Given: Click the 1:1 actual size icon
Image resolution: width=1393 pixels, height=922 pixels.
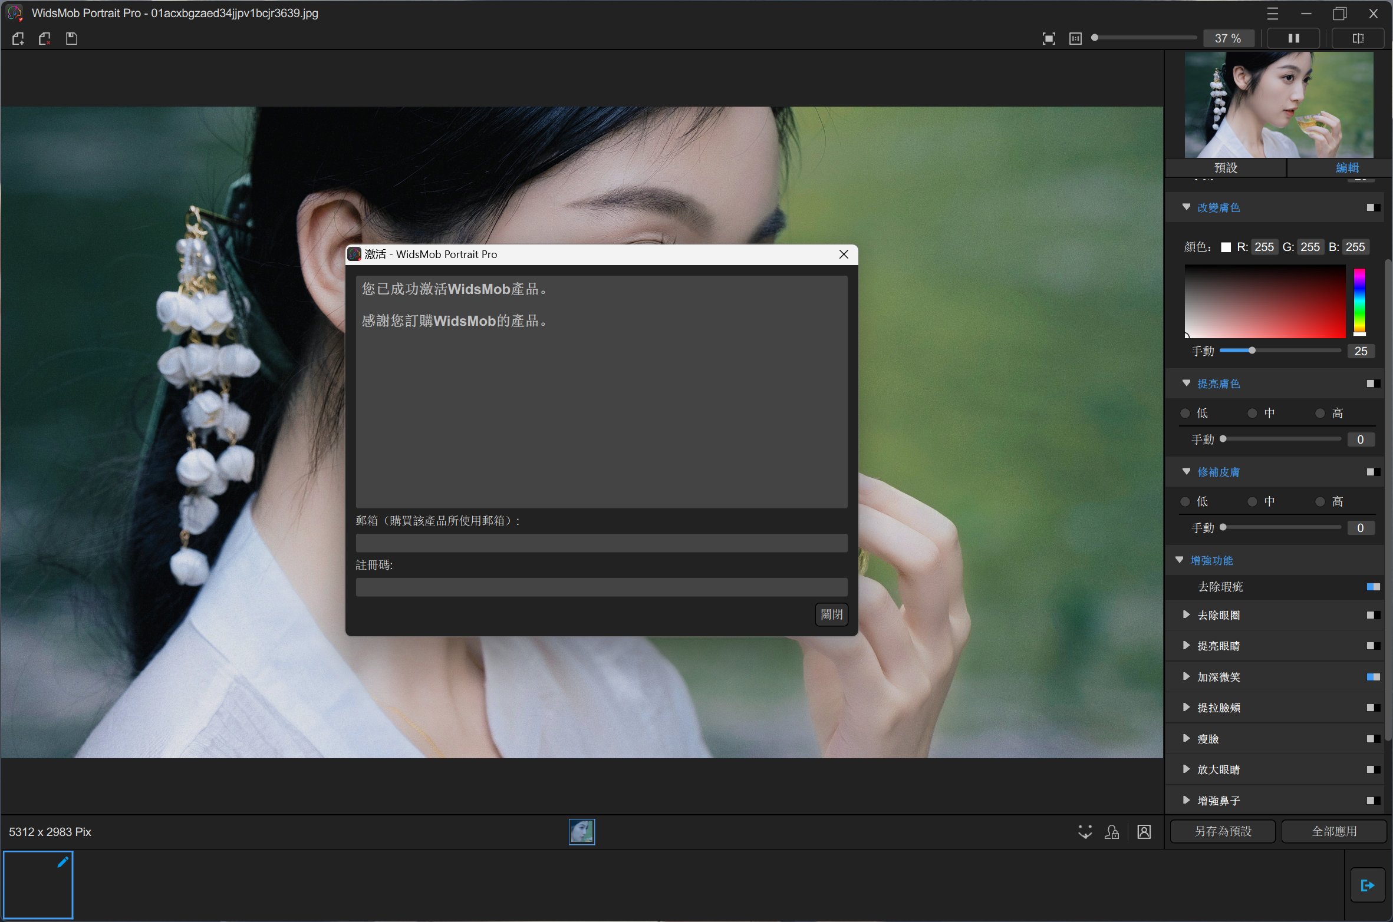Looking at the screenshot, I should [x=1076, y=39].
